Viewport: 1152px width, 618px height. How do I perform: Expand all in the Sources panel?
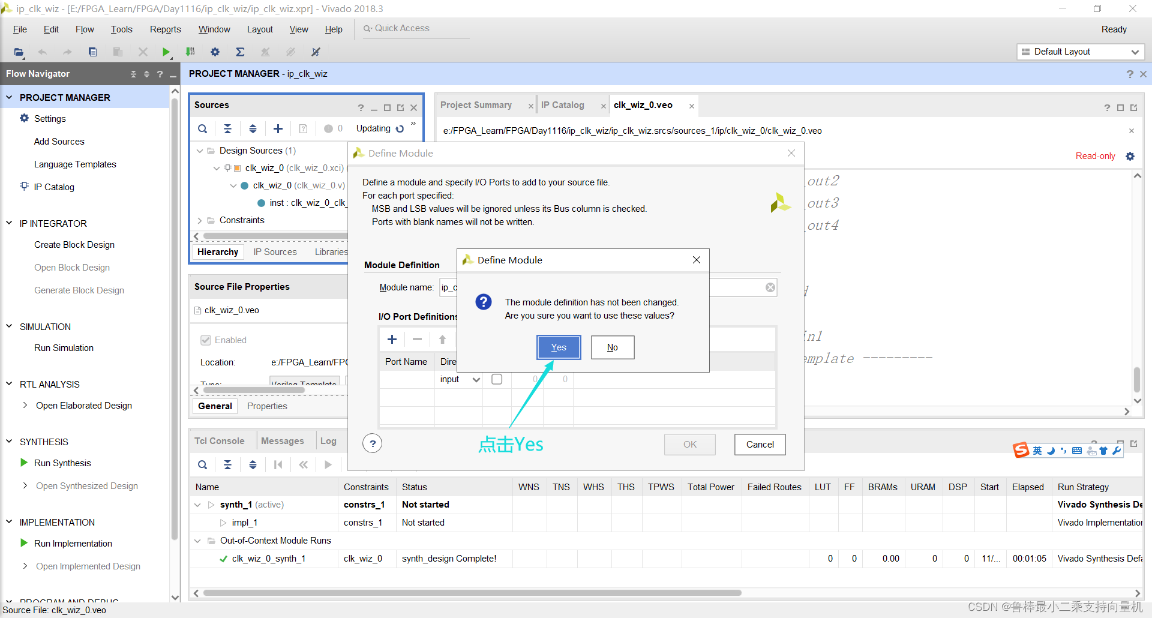point(253,128)
